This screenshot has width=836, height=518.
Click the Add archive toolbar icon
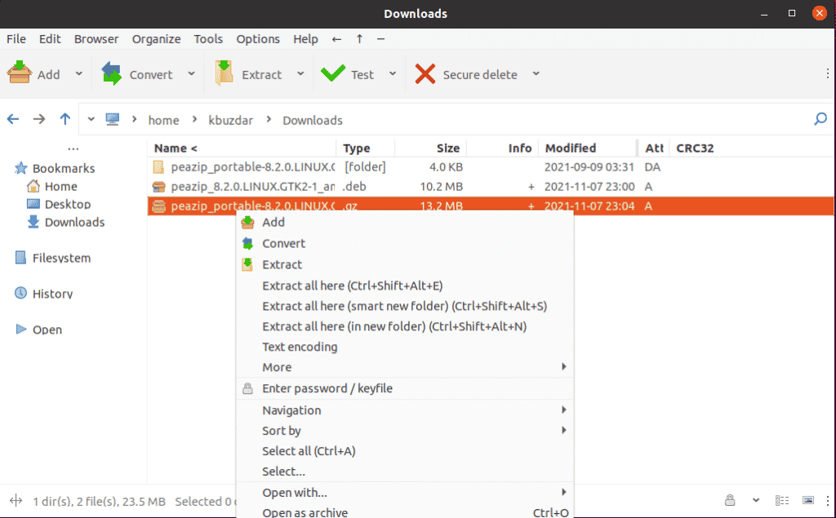(x=20, y=73)
